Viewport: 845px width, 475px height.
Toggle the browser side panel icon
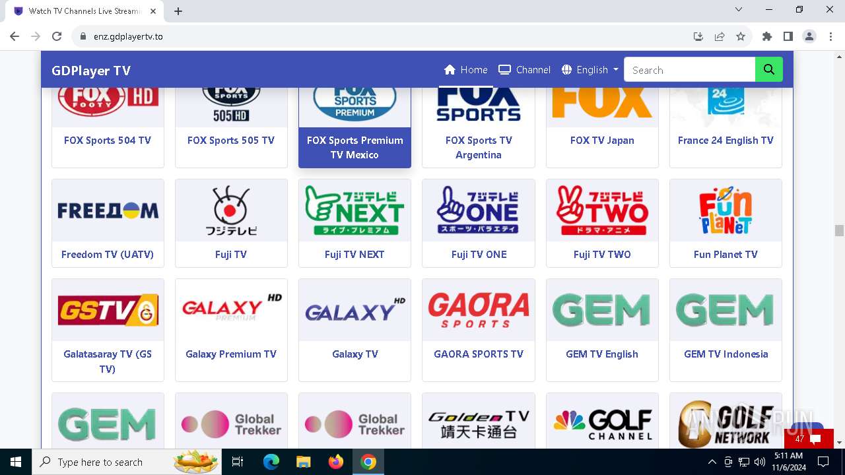pos(788,36)
